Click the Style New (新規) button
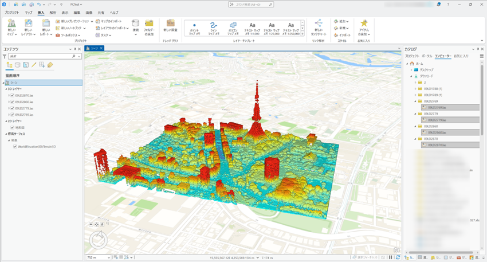487x262 pixels. point(341,28)
